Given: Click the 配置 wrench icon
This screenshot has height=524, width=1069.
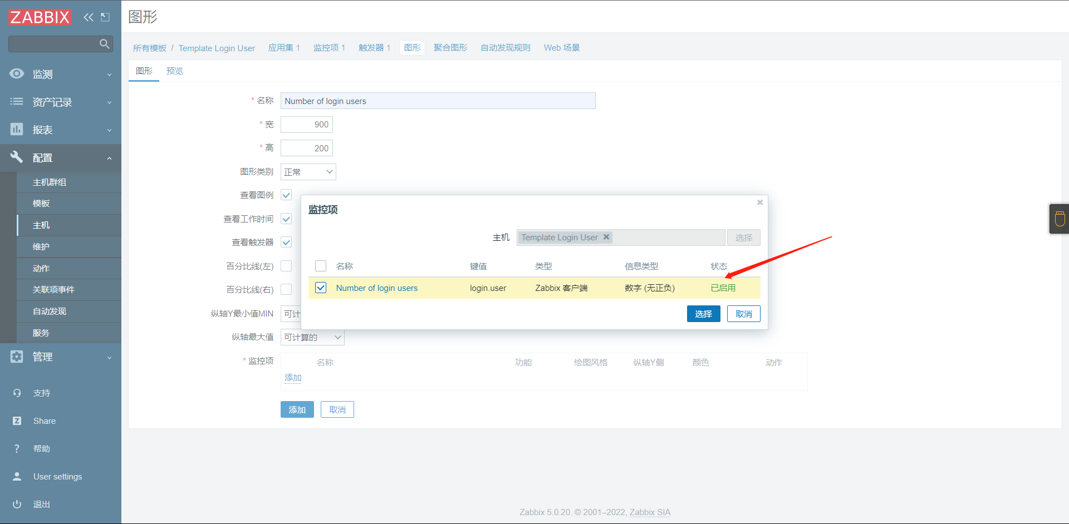Looking at the screenshot, I should (x=17, y=157).
